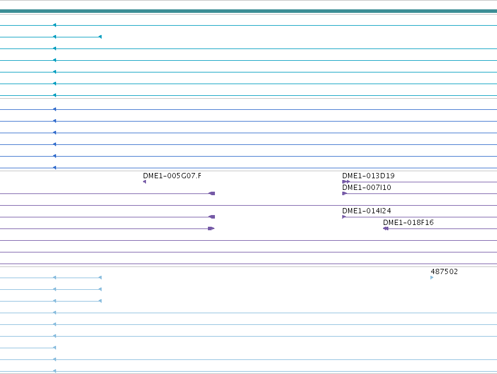Select the thick teal bar at top

(x=249, y=12)
